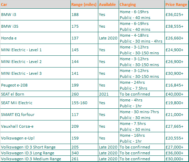Screen dimensions: 189x162
Task: Select the BMW i3 car name cell
Action: click(x=35, y=15)
